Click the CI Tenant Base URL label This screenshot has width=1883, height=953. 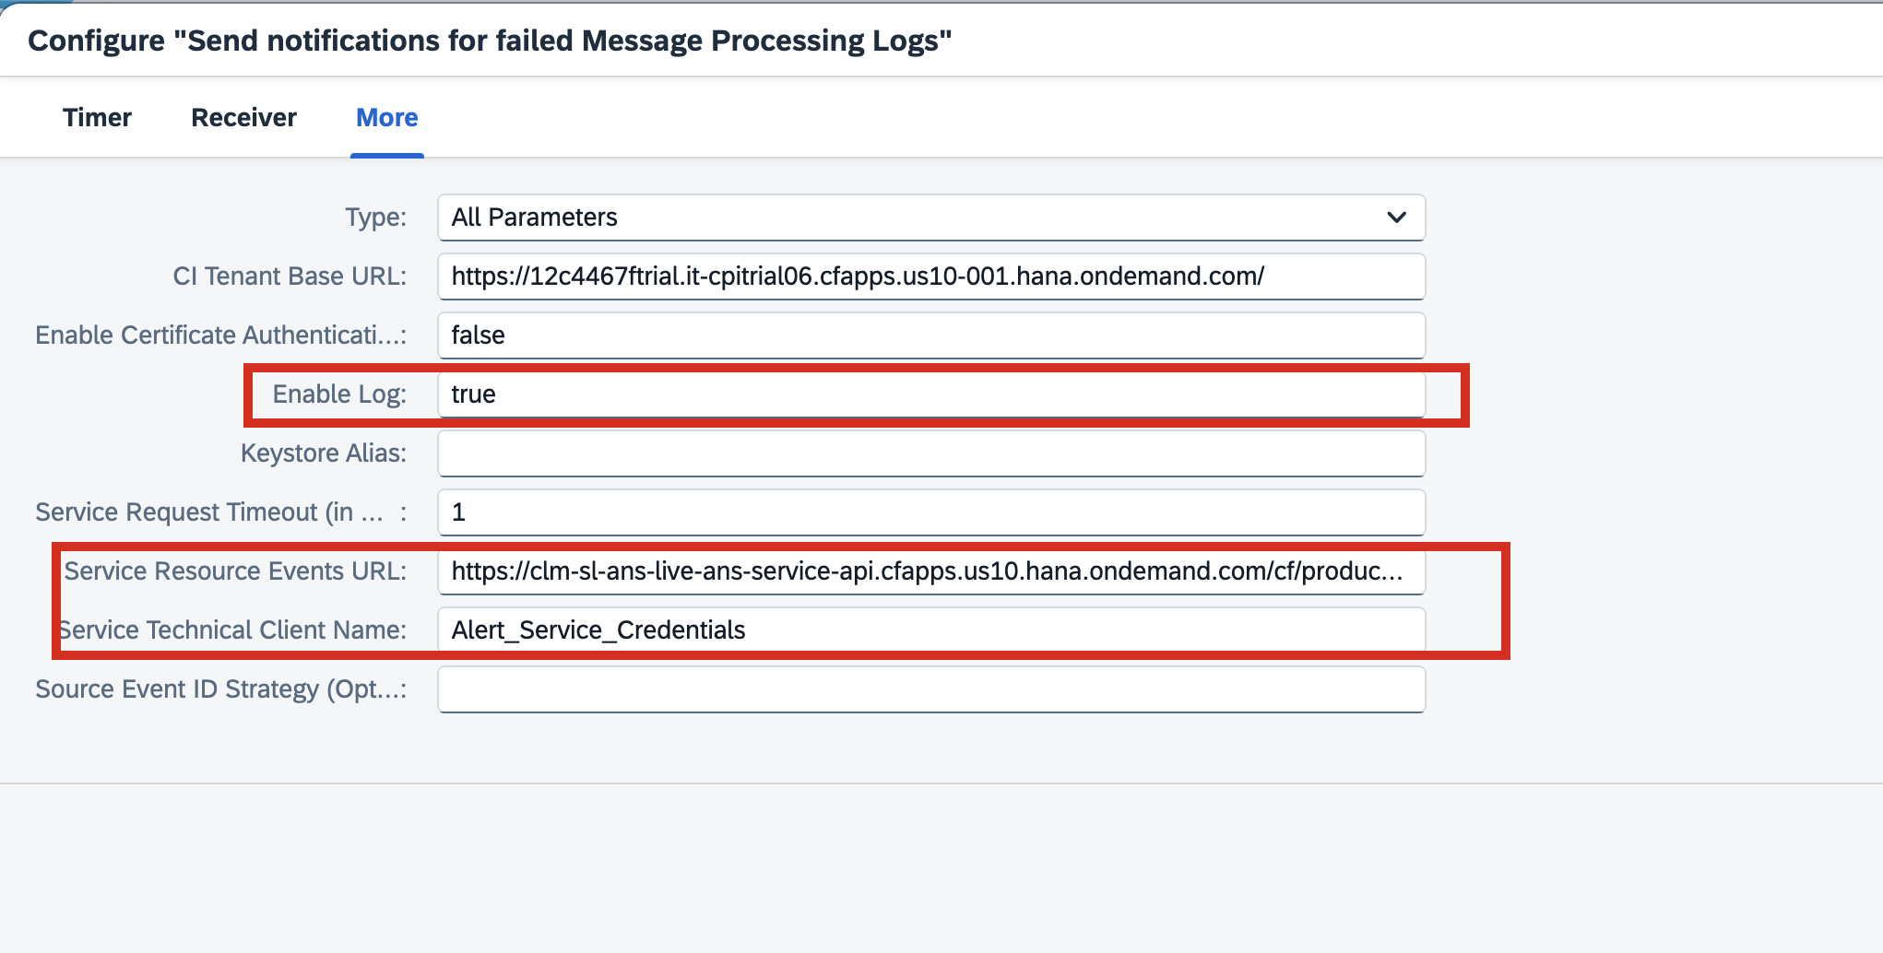(290, 276)
